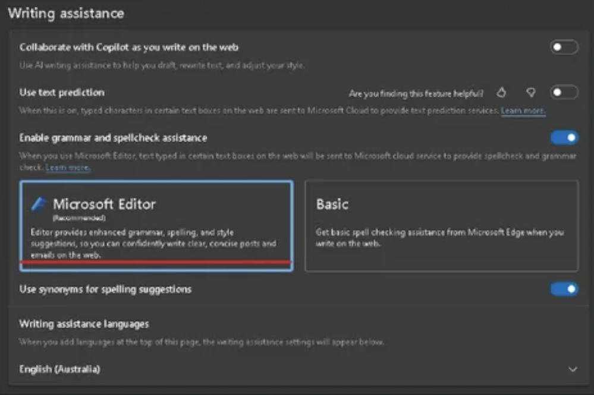Click the English (Australia) language row label
Viewport: 594px width, 395px height.
click(x=60, y=369)
